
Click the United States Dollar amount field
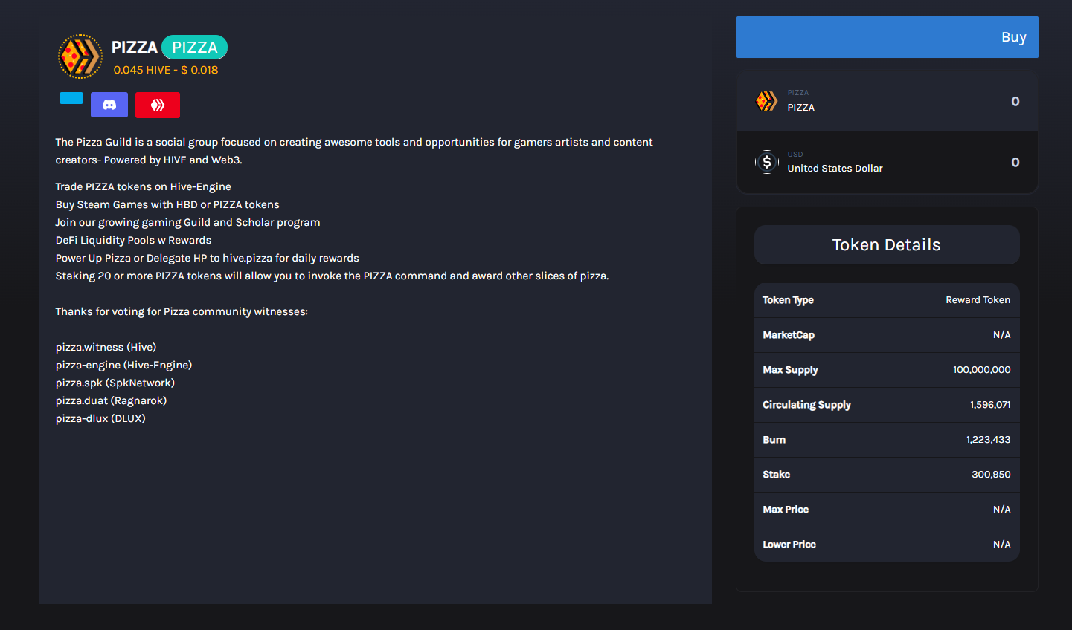click(1015, 163)
